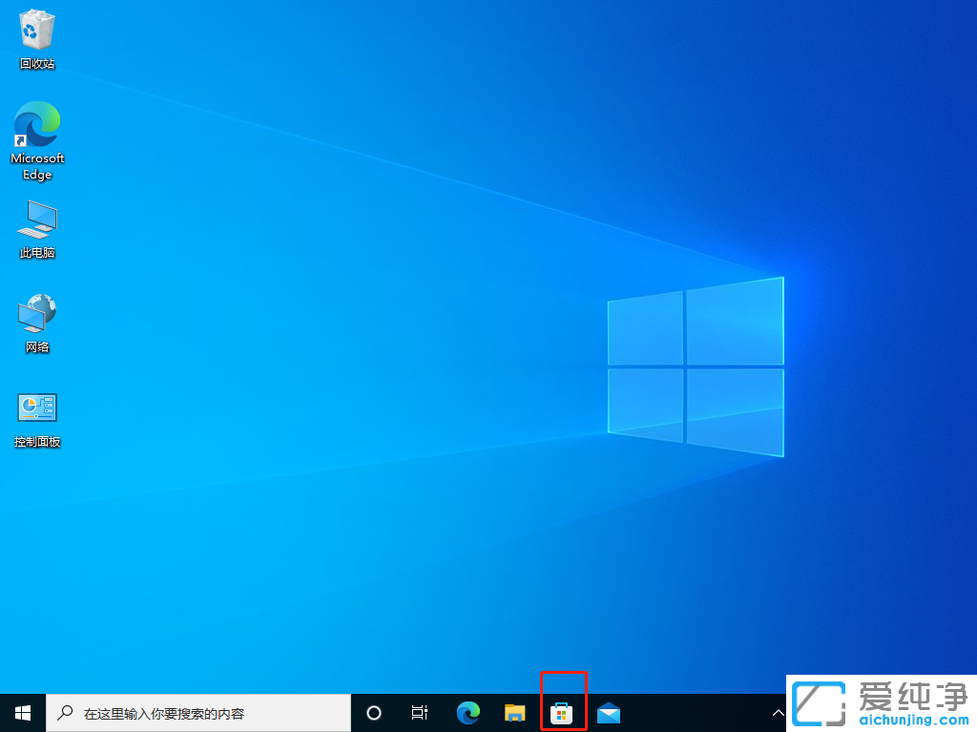Launch the Mail app on the taskbar
Image resolution: width=977 pixels, height=732 pixels.
click(609, 713)
